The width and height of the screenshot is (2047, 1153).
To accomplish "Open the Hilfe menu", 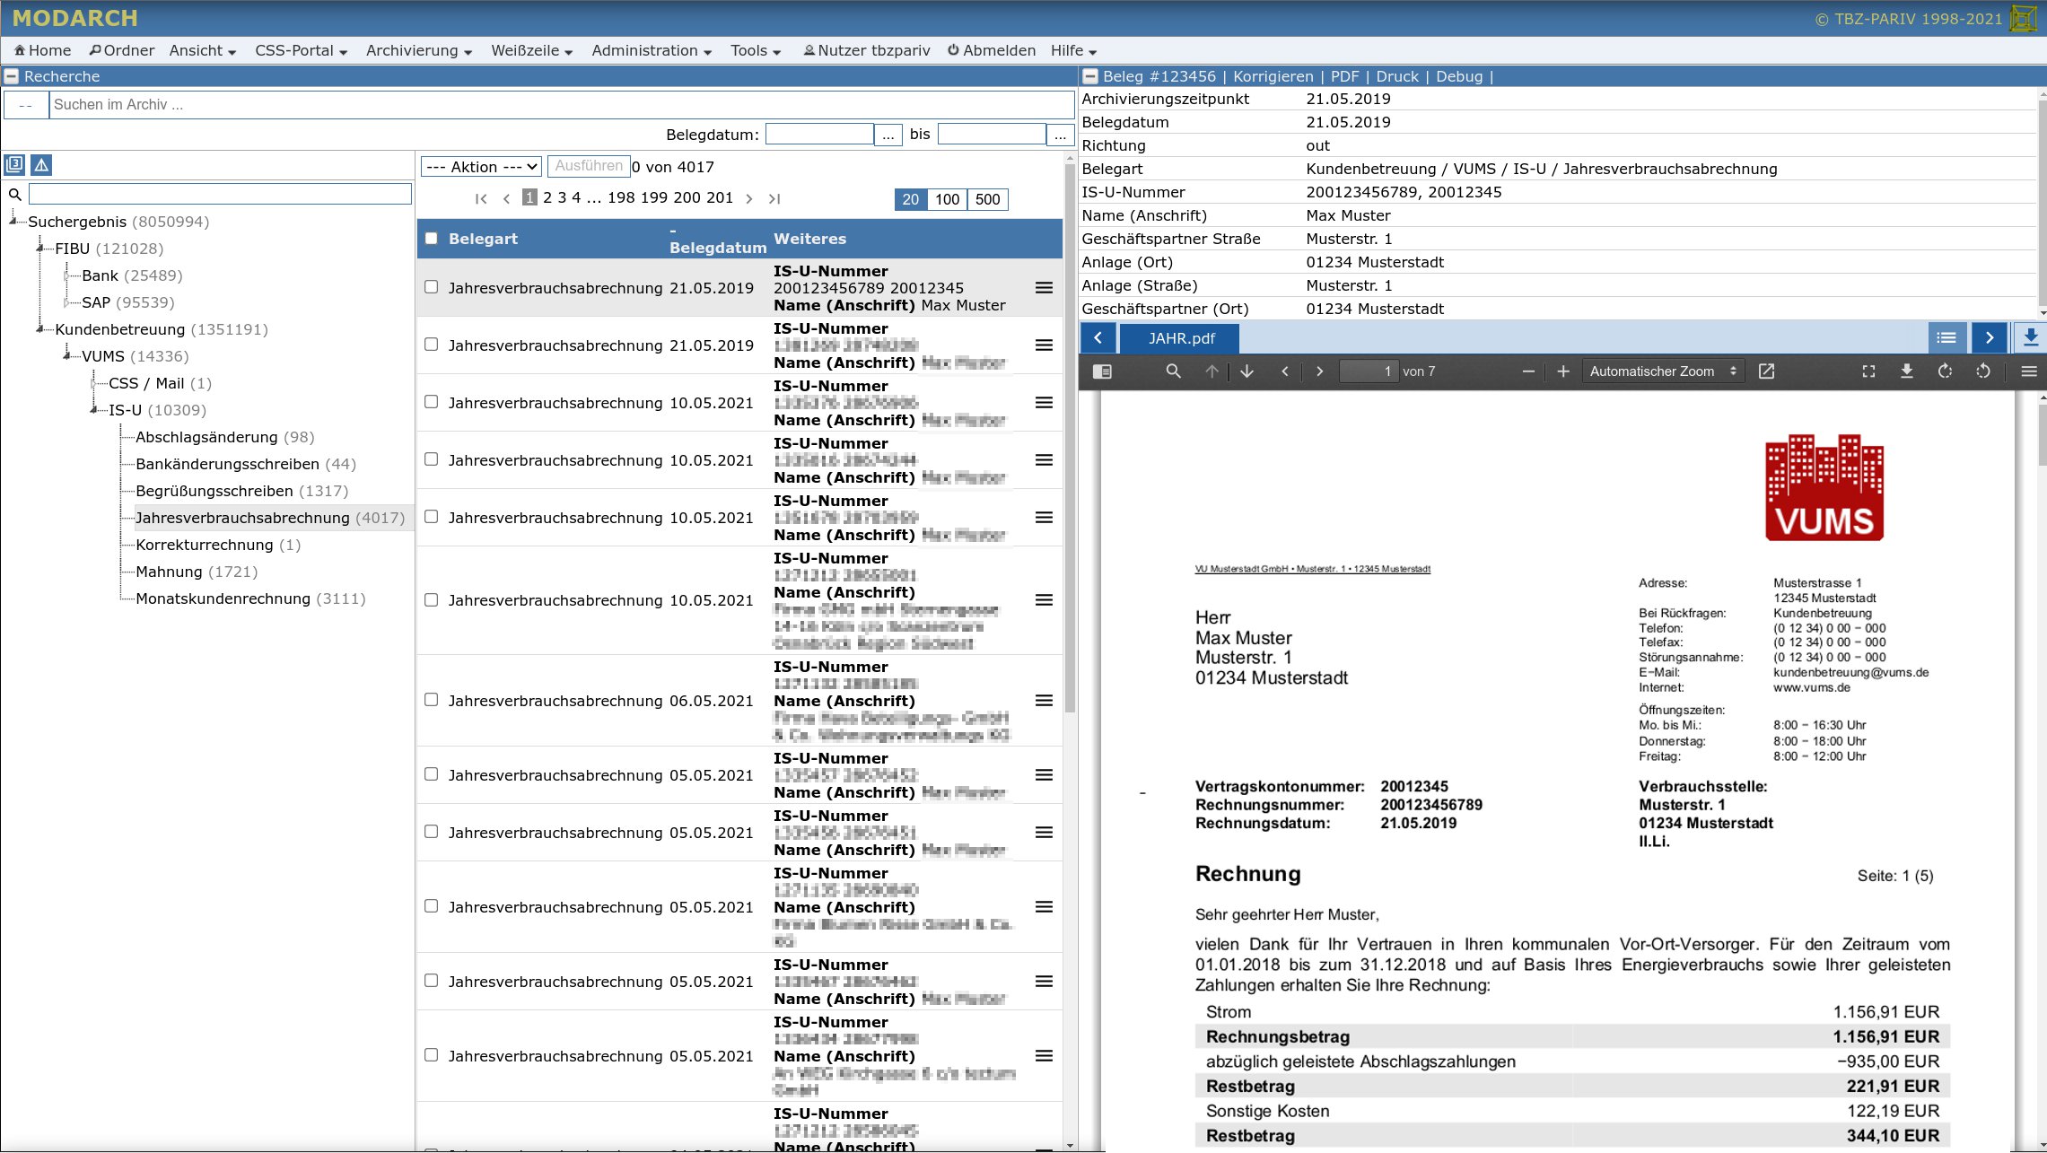I will [x=1074, y=51].
